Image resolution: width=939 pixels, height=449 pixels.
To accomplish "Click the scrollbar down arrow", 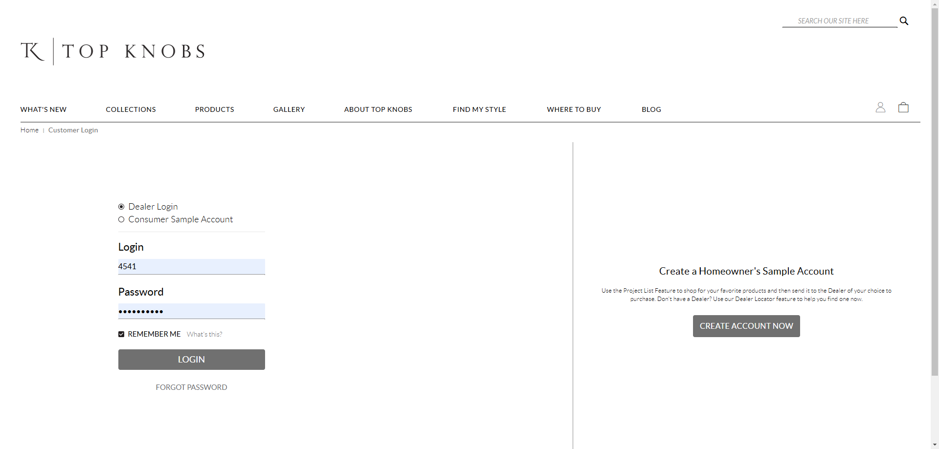I will click(x=935, y=445).
